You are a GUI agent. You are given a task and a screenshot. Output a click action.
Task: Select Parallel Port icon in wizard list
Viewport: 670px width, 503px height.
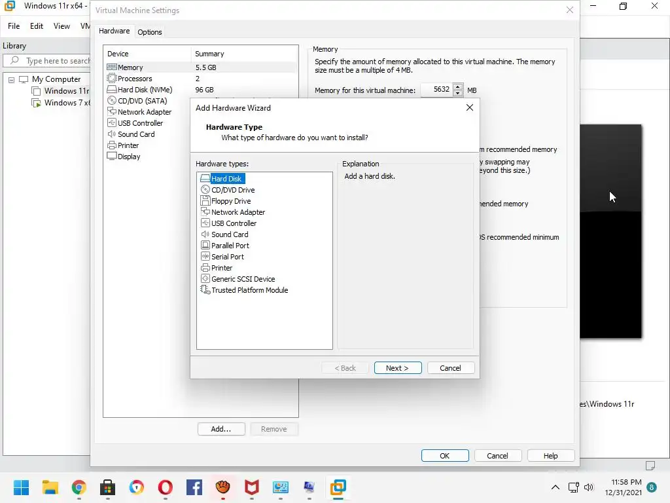tap(205, 245)
